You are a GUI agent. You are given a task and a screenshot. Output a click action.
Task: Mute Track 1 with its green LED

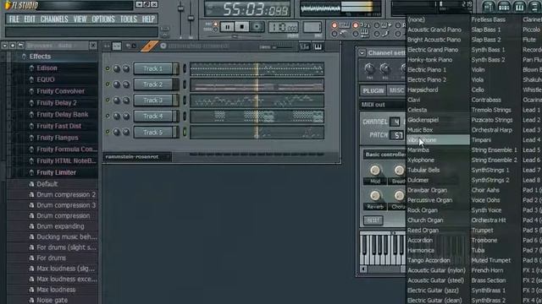pos(108,68)
